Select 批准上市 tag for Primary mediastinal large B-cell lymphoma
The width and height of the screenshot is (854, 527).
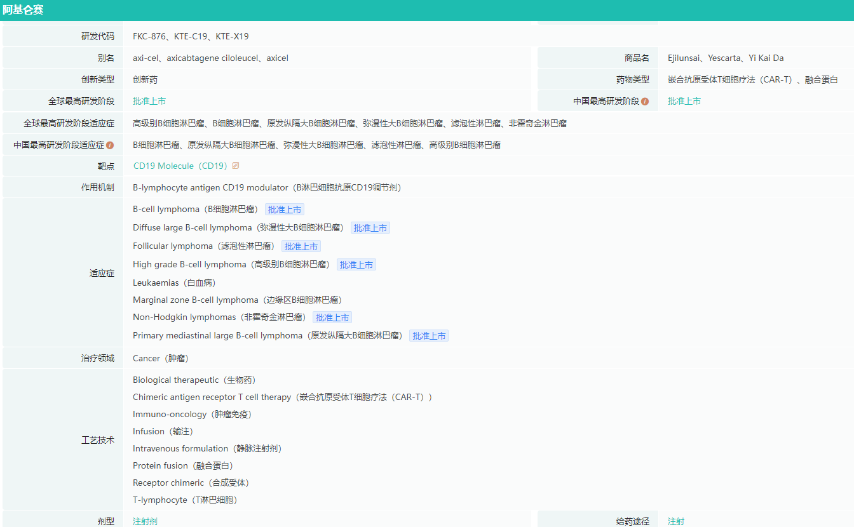tap(429, 336)
